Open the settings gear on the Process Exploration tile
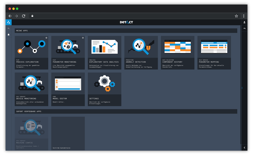Image resolution: width=253 pixels, height=155 pixels. click(46, 38)
